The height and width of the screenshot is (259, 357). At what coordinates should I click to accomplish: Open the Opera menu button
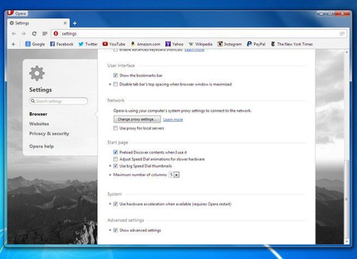17,14
